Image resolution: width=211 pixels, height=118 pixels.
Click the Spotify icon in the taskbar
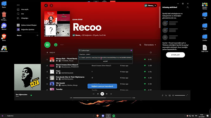tap(114, 116)
